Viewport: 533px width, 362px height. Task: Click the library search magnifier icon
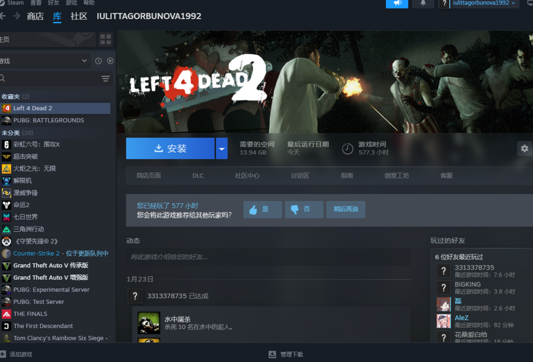[2, 78]
